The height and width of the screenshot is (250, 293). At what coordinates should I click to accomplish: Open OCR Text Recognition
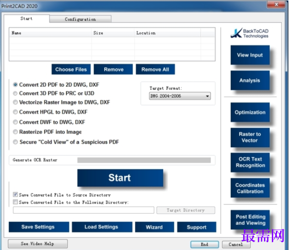click(250, 163)
